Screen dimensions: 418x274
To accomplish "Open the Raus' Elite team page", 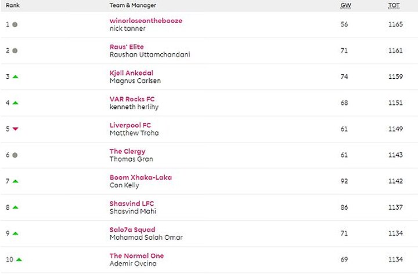I will point(127,47).
